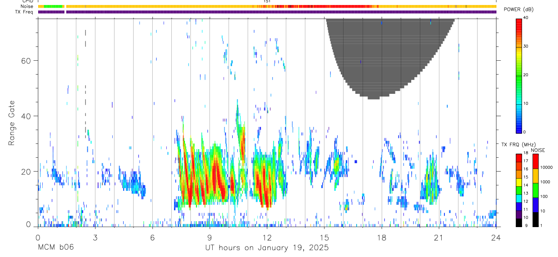Click the 10 label on power scale
Image resolution: width=558 pixels, height=257 pixels.
pyautogui.click(x=526, y=103)
